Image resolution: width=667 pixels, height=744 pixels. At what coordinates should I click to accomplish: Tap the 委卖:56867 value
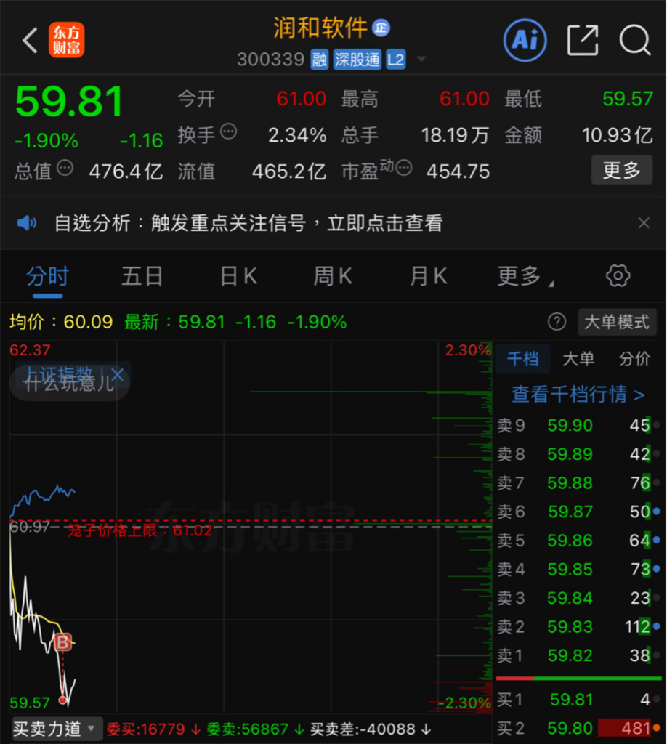point(255,729)
